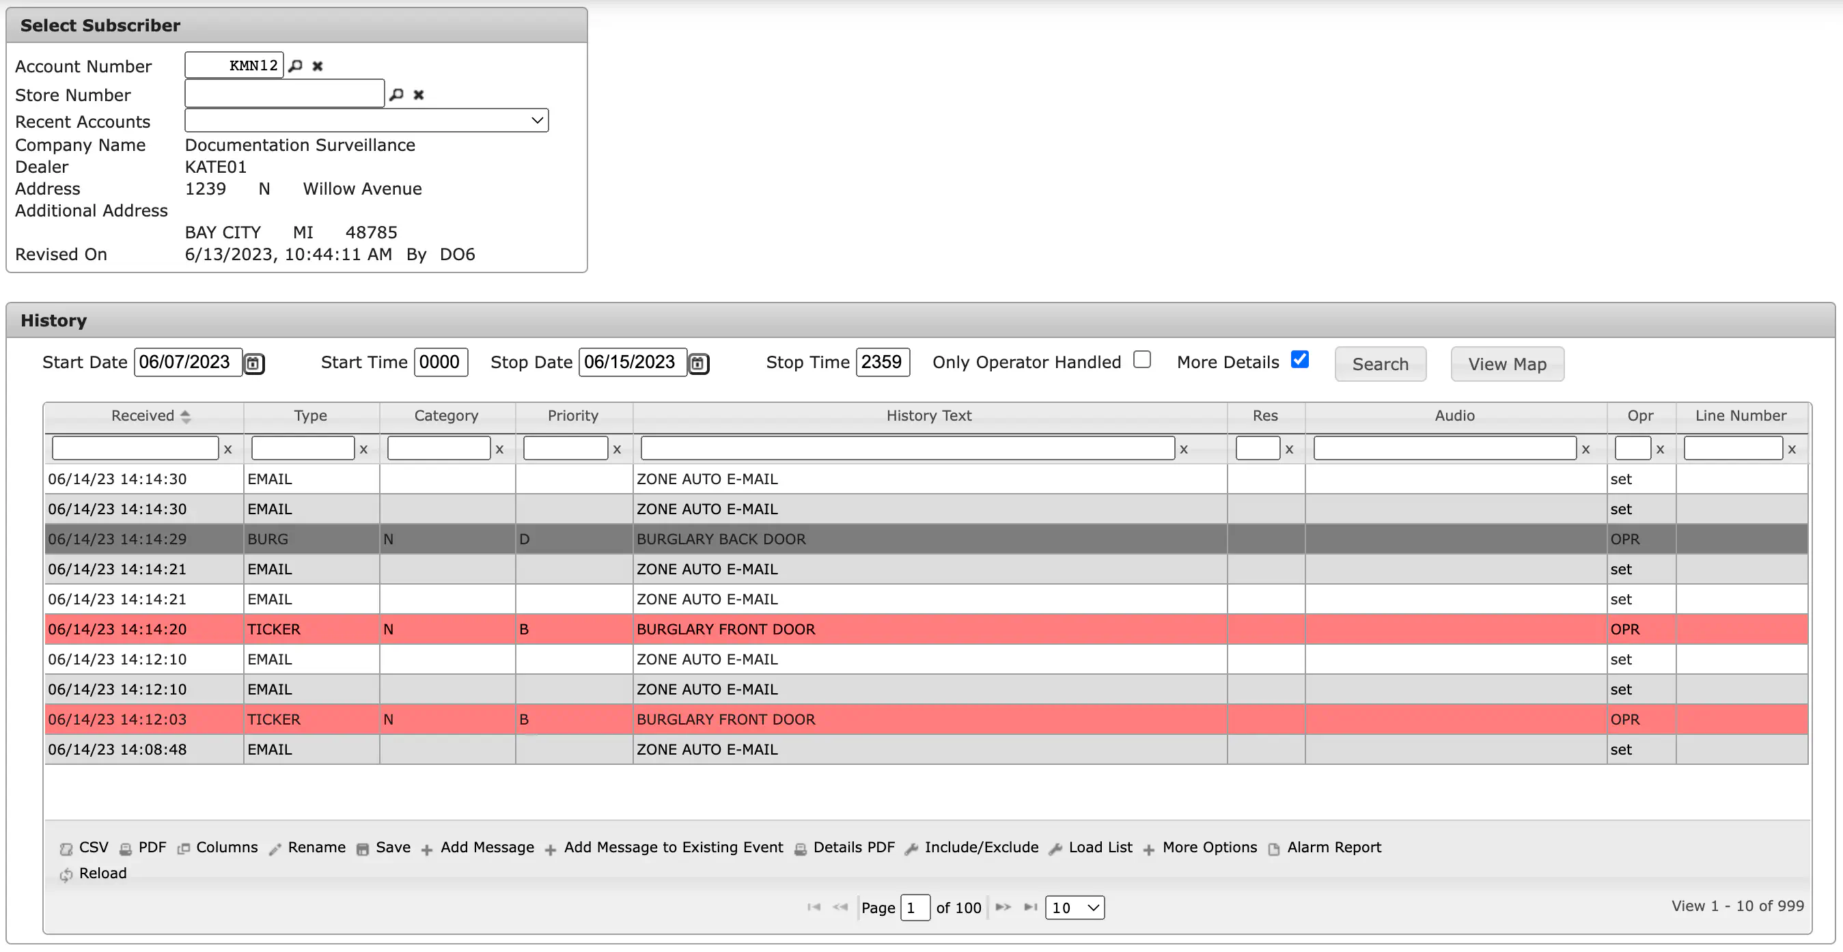Clear the Audio column filter
The width and height of the screenshot is (1843, 952).
click(x=1585, y=449)
